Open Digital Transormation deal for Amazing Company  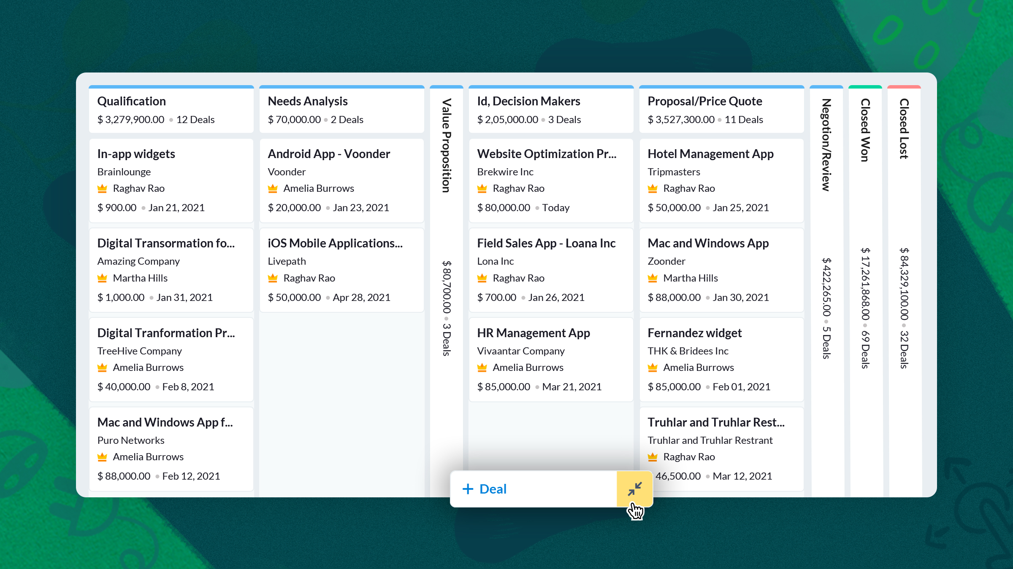tap(165, 243)
